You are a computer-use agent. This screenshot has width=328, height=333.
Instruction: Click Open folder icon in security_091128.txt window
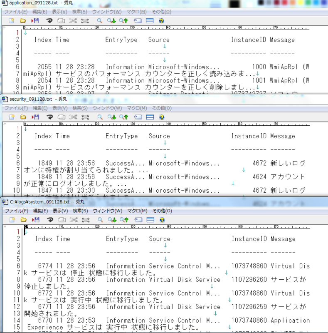point(23,117)
